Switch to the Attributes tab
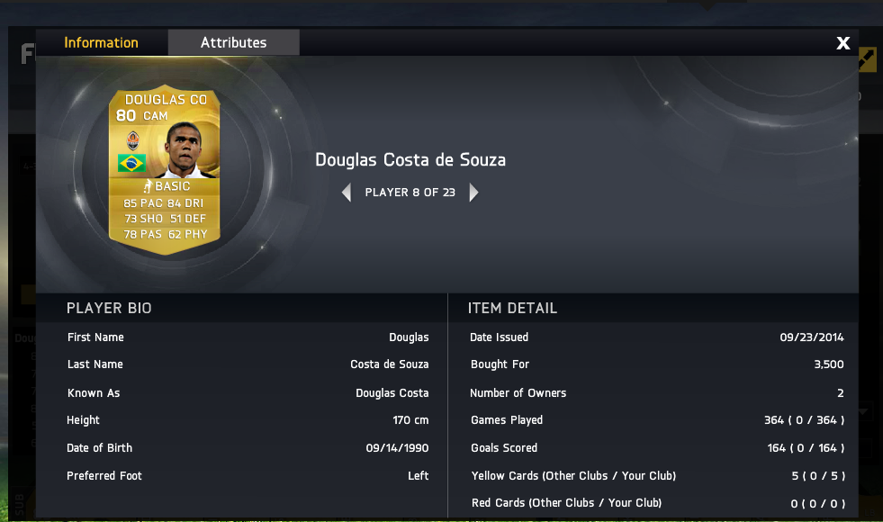 click(x=234, y=42)
